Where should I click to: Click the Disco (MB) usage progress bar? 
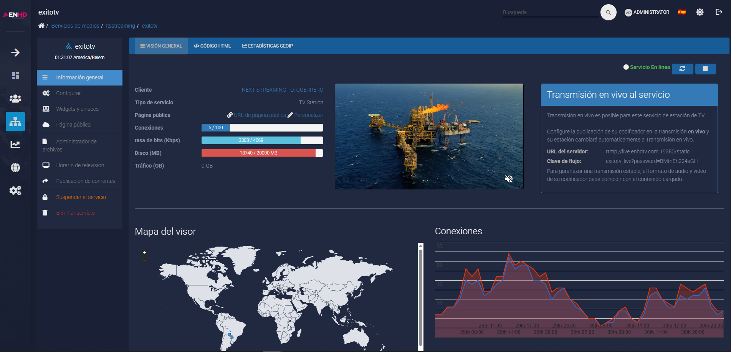262,153
